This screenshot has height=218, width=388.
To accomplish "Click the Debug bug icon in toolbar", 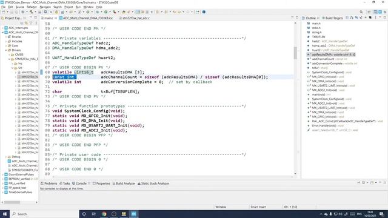I will coord(98,12).
